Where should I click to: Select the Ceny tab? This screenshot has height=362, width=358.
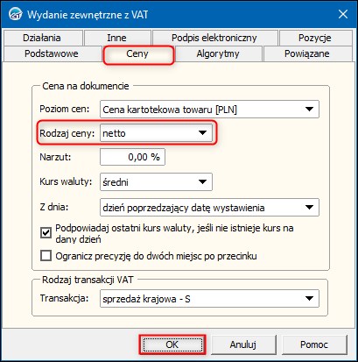(x=137, y=53)
